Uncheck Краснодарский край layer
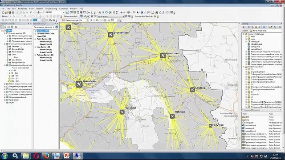The image size is (285, 160). (x=8, y=97)
